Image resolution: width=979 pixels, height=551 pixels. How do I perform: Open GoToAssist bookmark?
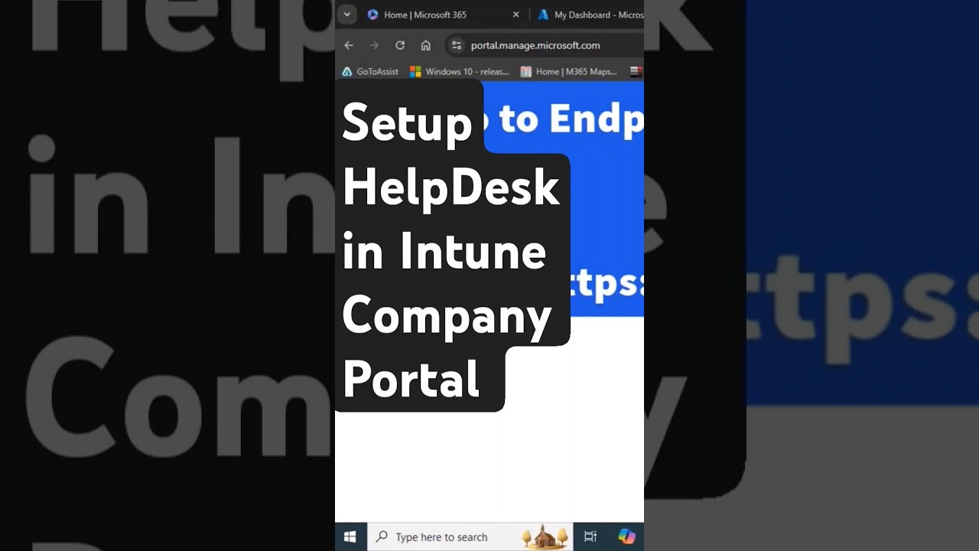coord(370,71)
